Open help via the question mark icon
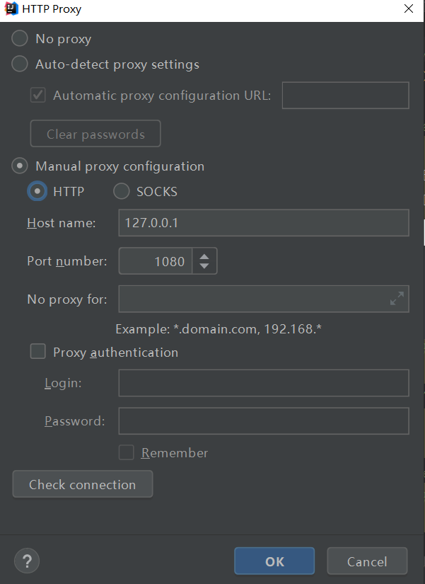 (26, 561)
